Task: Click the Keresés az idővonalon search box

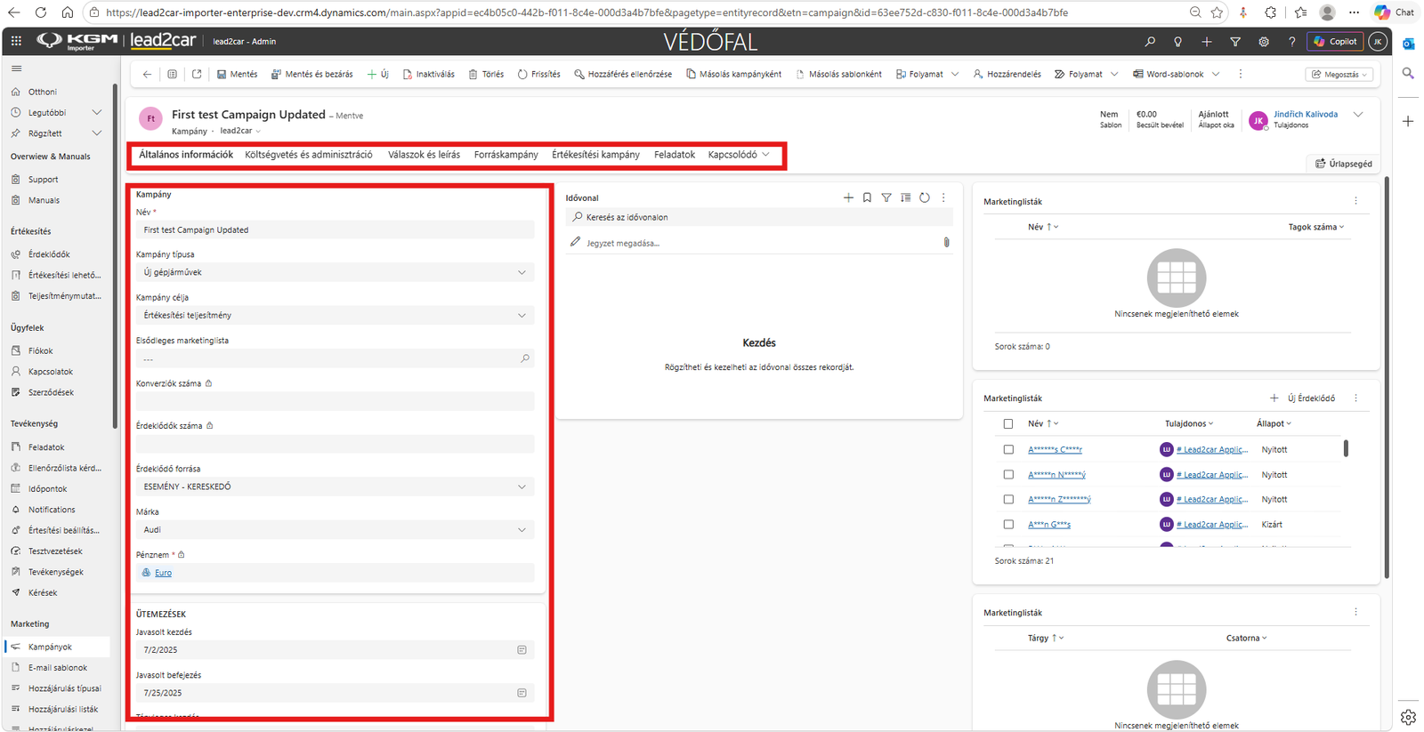Action: click(x=759, y=217)
